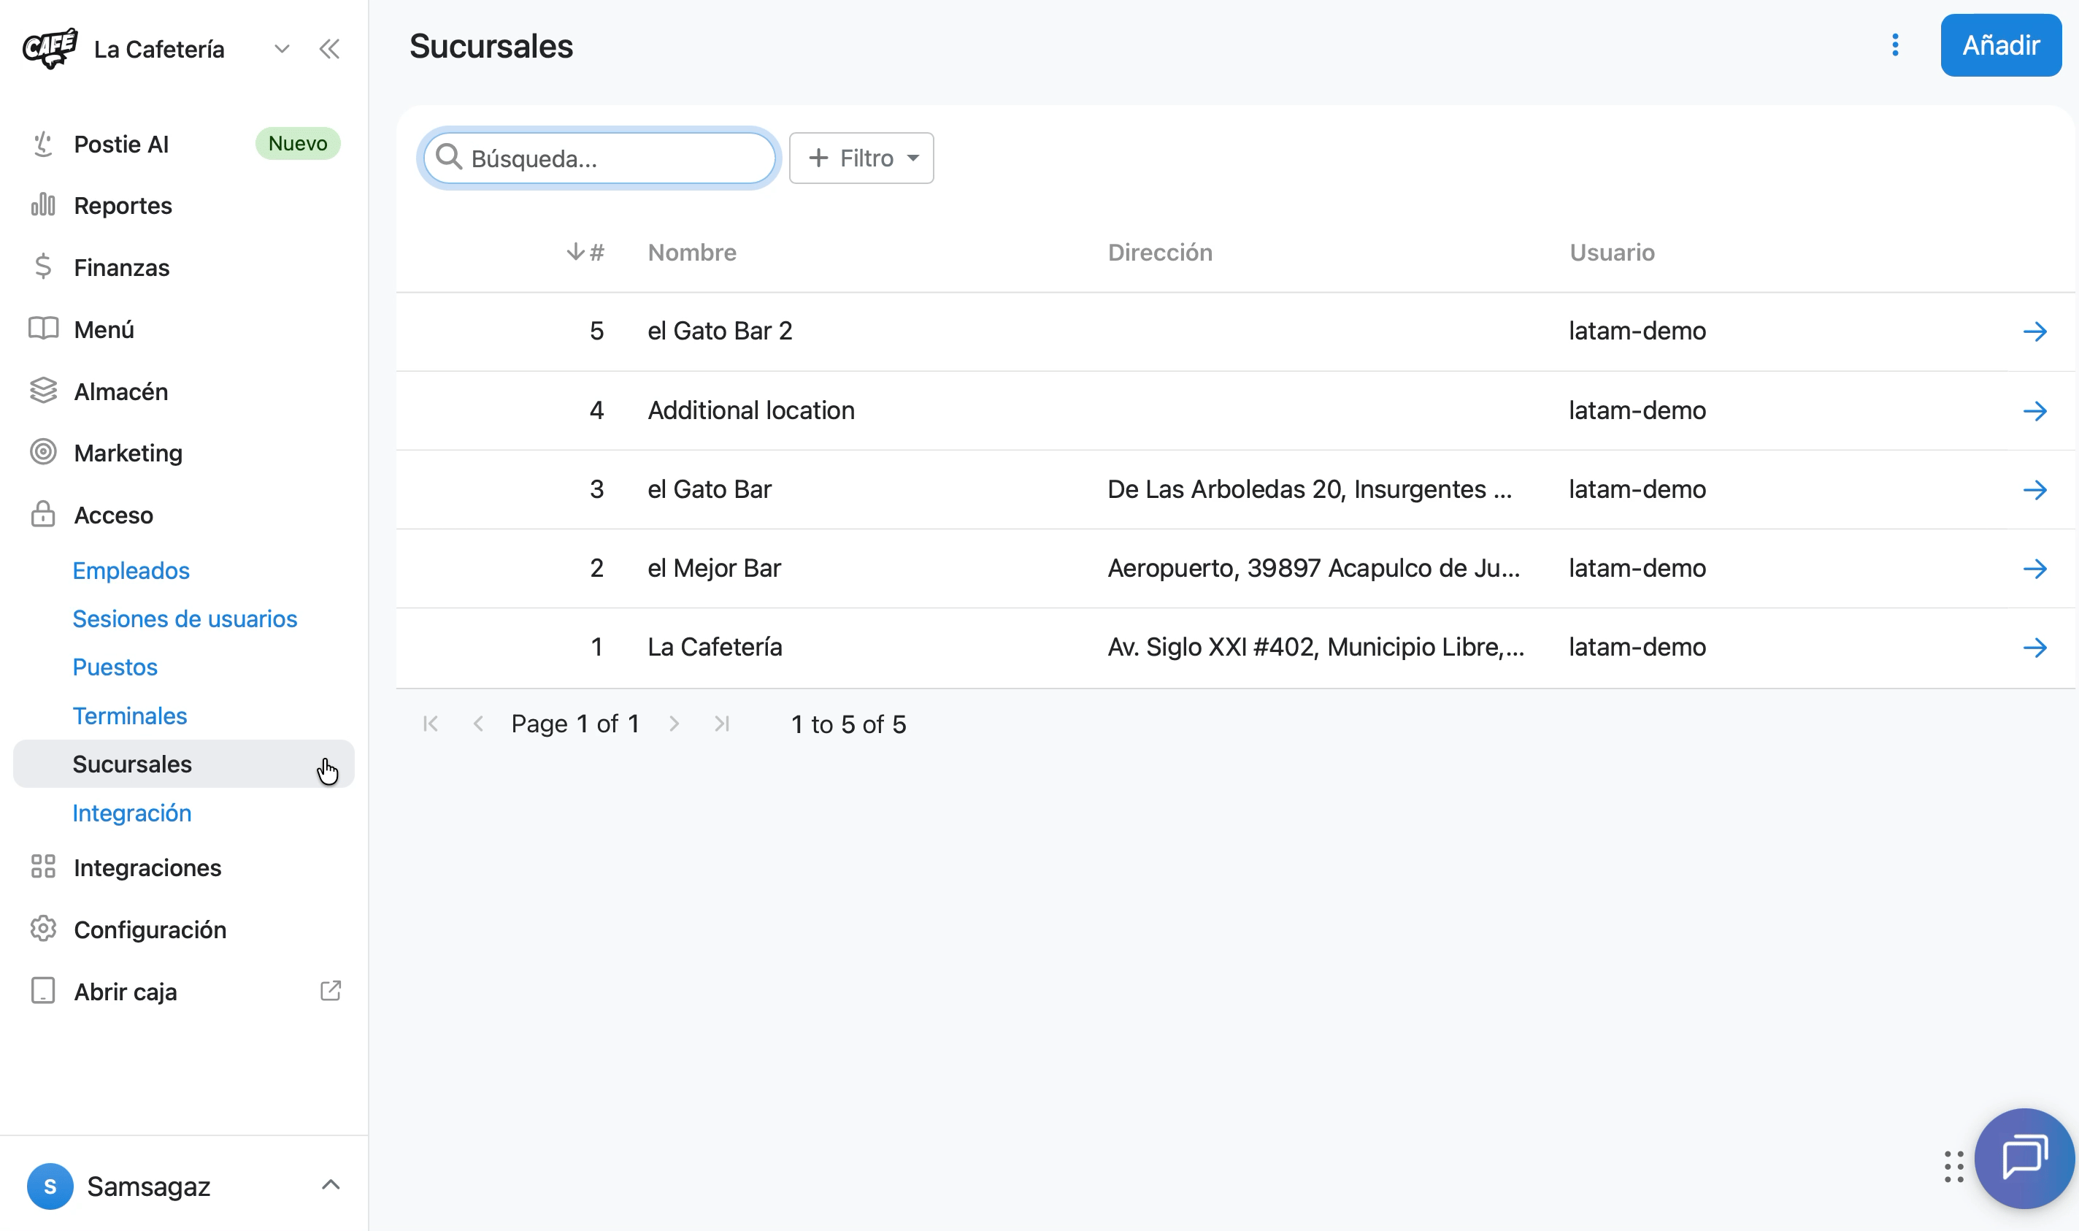Go to Integración link
Screen dimensions: 2079x1231
tap(132, 813)
